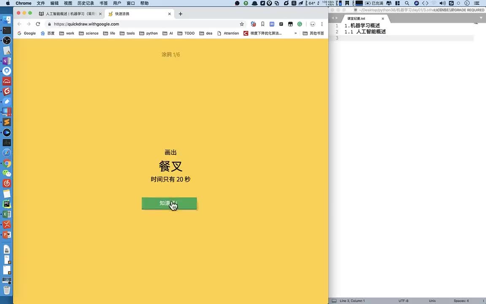Open the python bookmarks folder

[x=148, y=33]
